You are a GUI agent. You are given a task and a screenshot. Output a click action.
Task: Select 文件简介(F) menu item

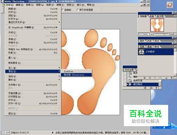[x=33, y=85]
